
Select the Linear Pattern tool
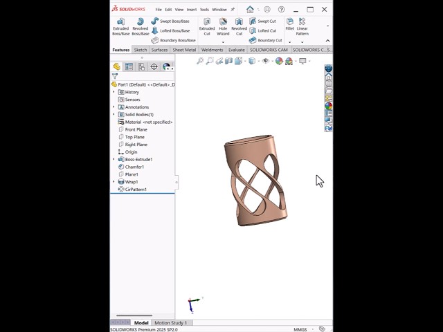point(302,27)
